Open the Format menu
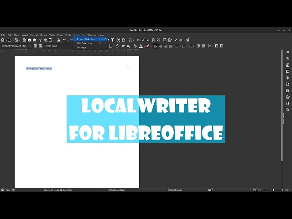Viewport: 292px width, 219px height. coord(34,35)
